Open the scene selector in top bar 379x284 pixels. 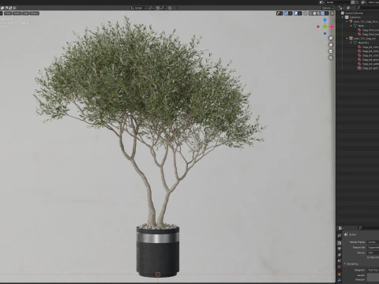pos(322,2)
